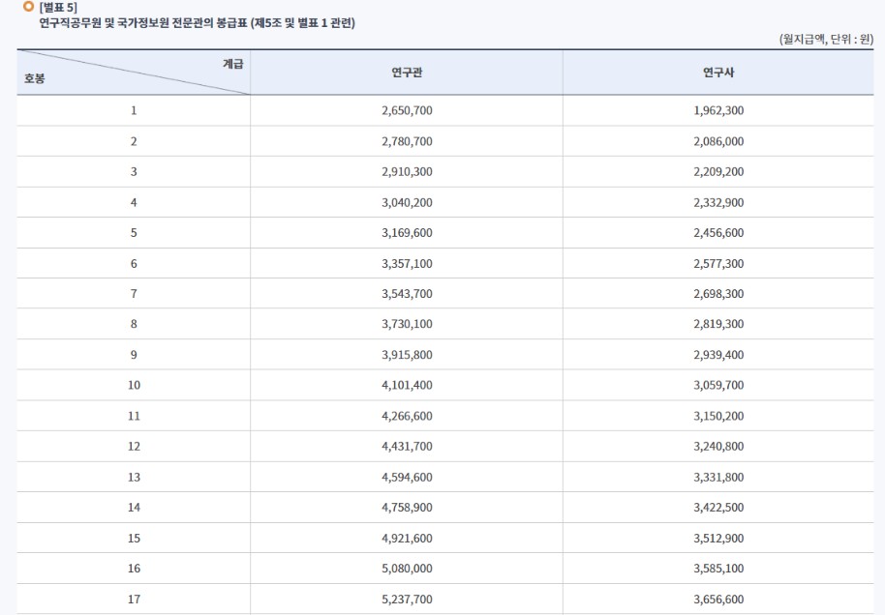Click the 연구관 value 4,594,600 in row 13
The width and height of the screenshot is (885, 615).
(x=407, y=477)
